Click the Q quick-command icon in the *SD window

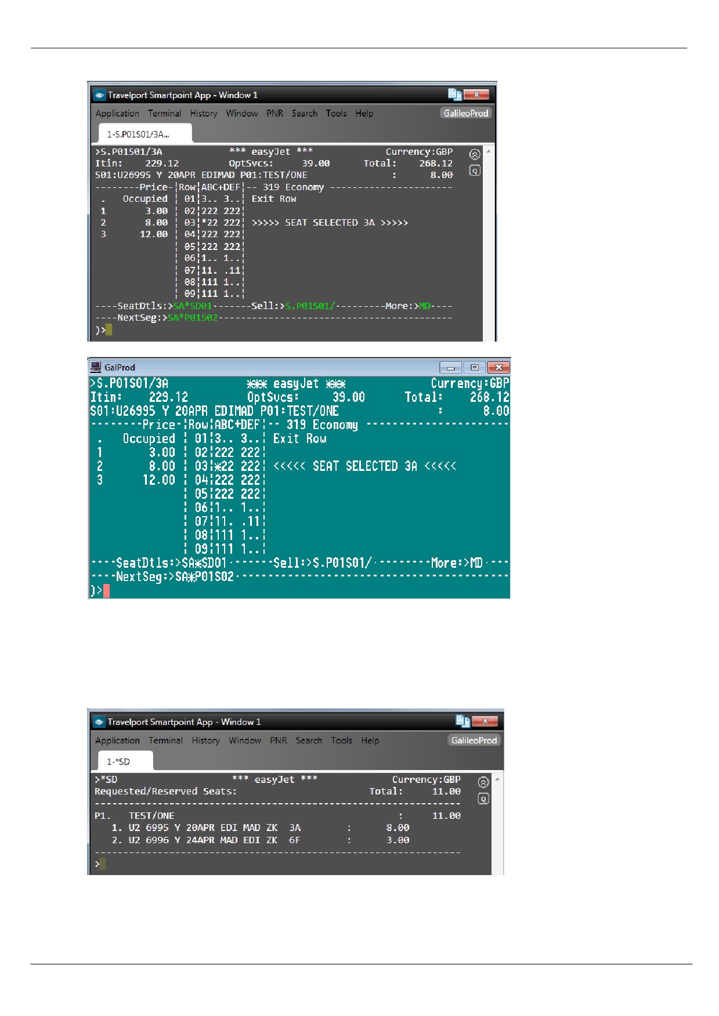pos(483,799)
